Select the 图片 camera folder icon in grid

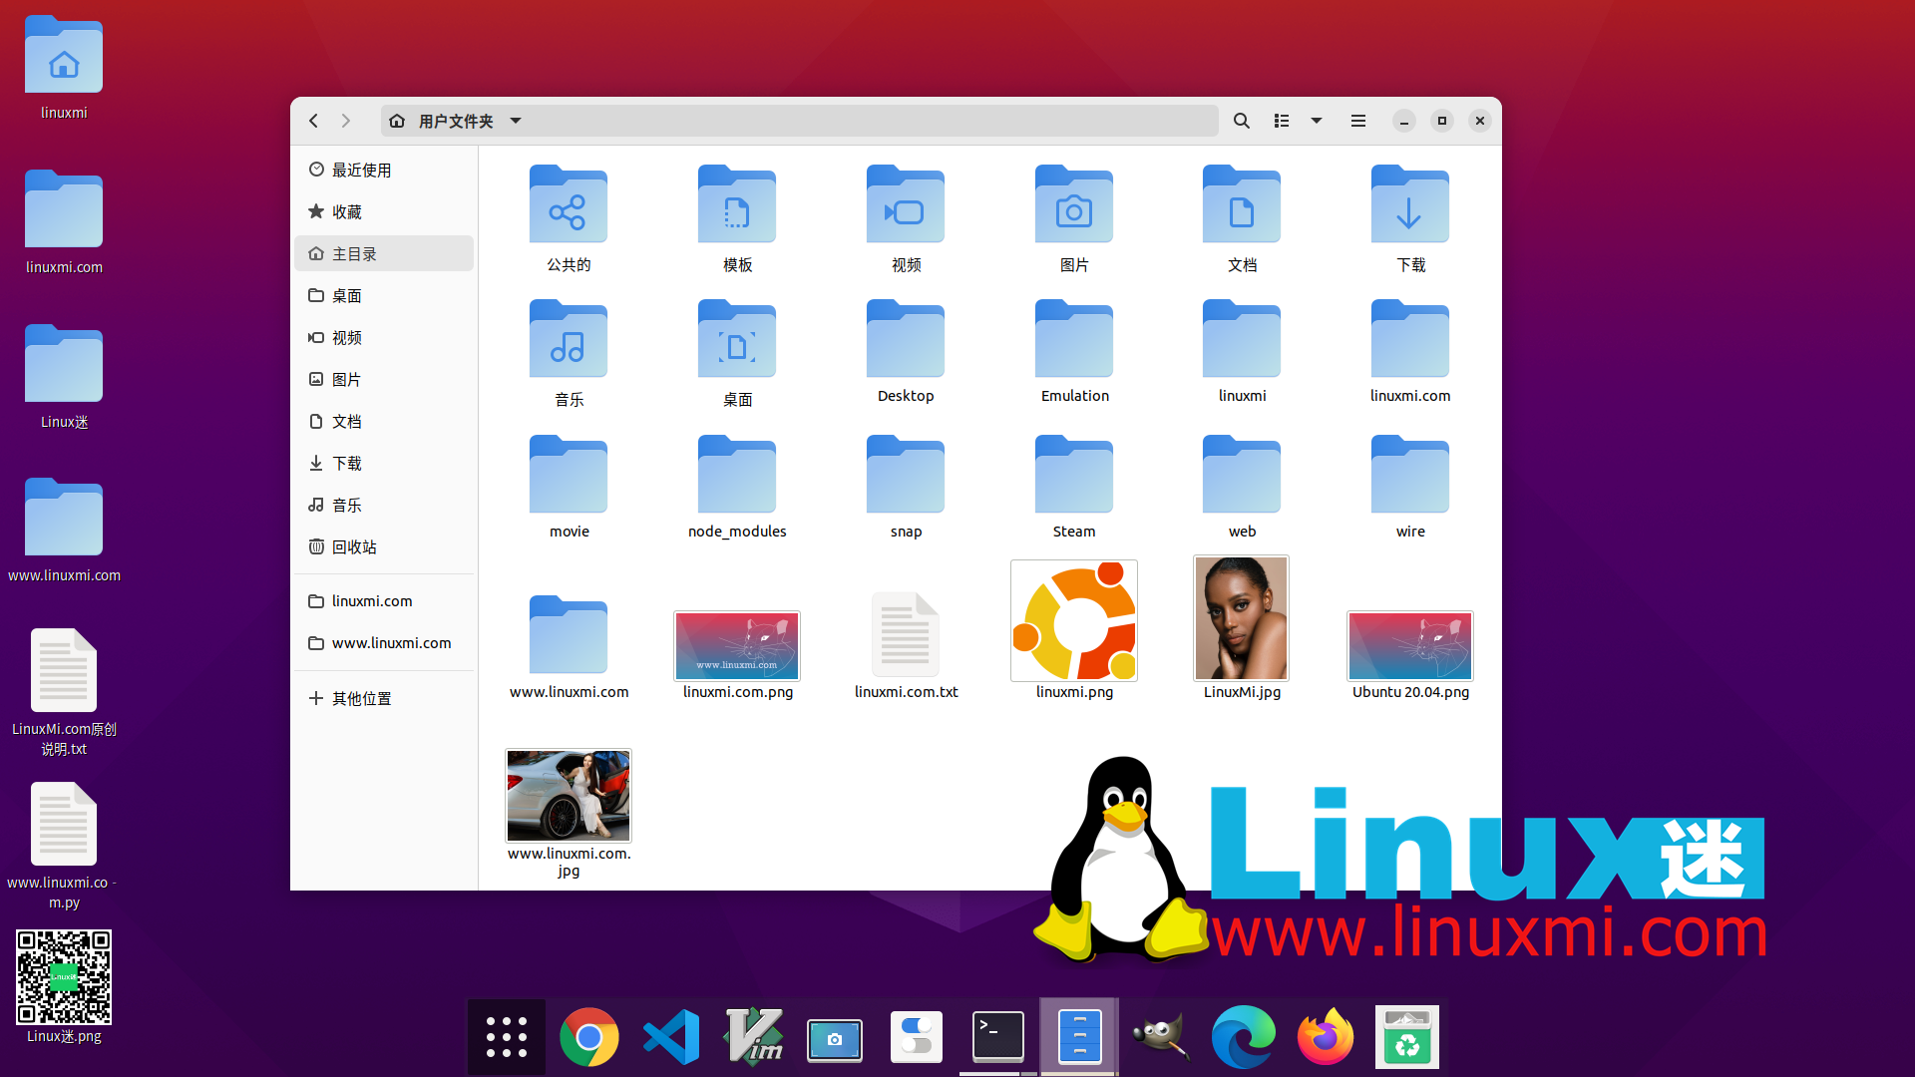[1074, 204]
